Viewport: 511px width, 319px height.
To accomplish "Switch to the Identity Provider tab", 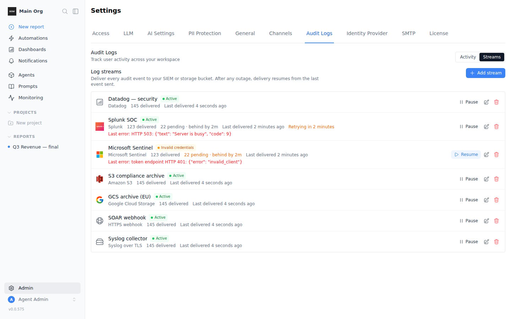I will (367, 33).
